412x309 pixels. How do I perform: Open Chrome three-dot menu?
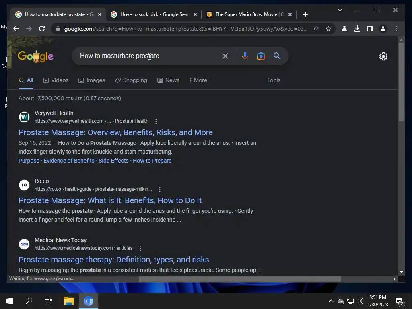point(396,29)
